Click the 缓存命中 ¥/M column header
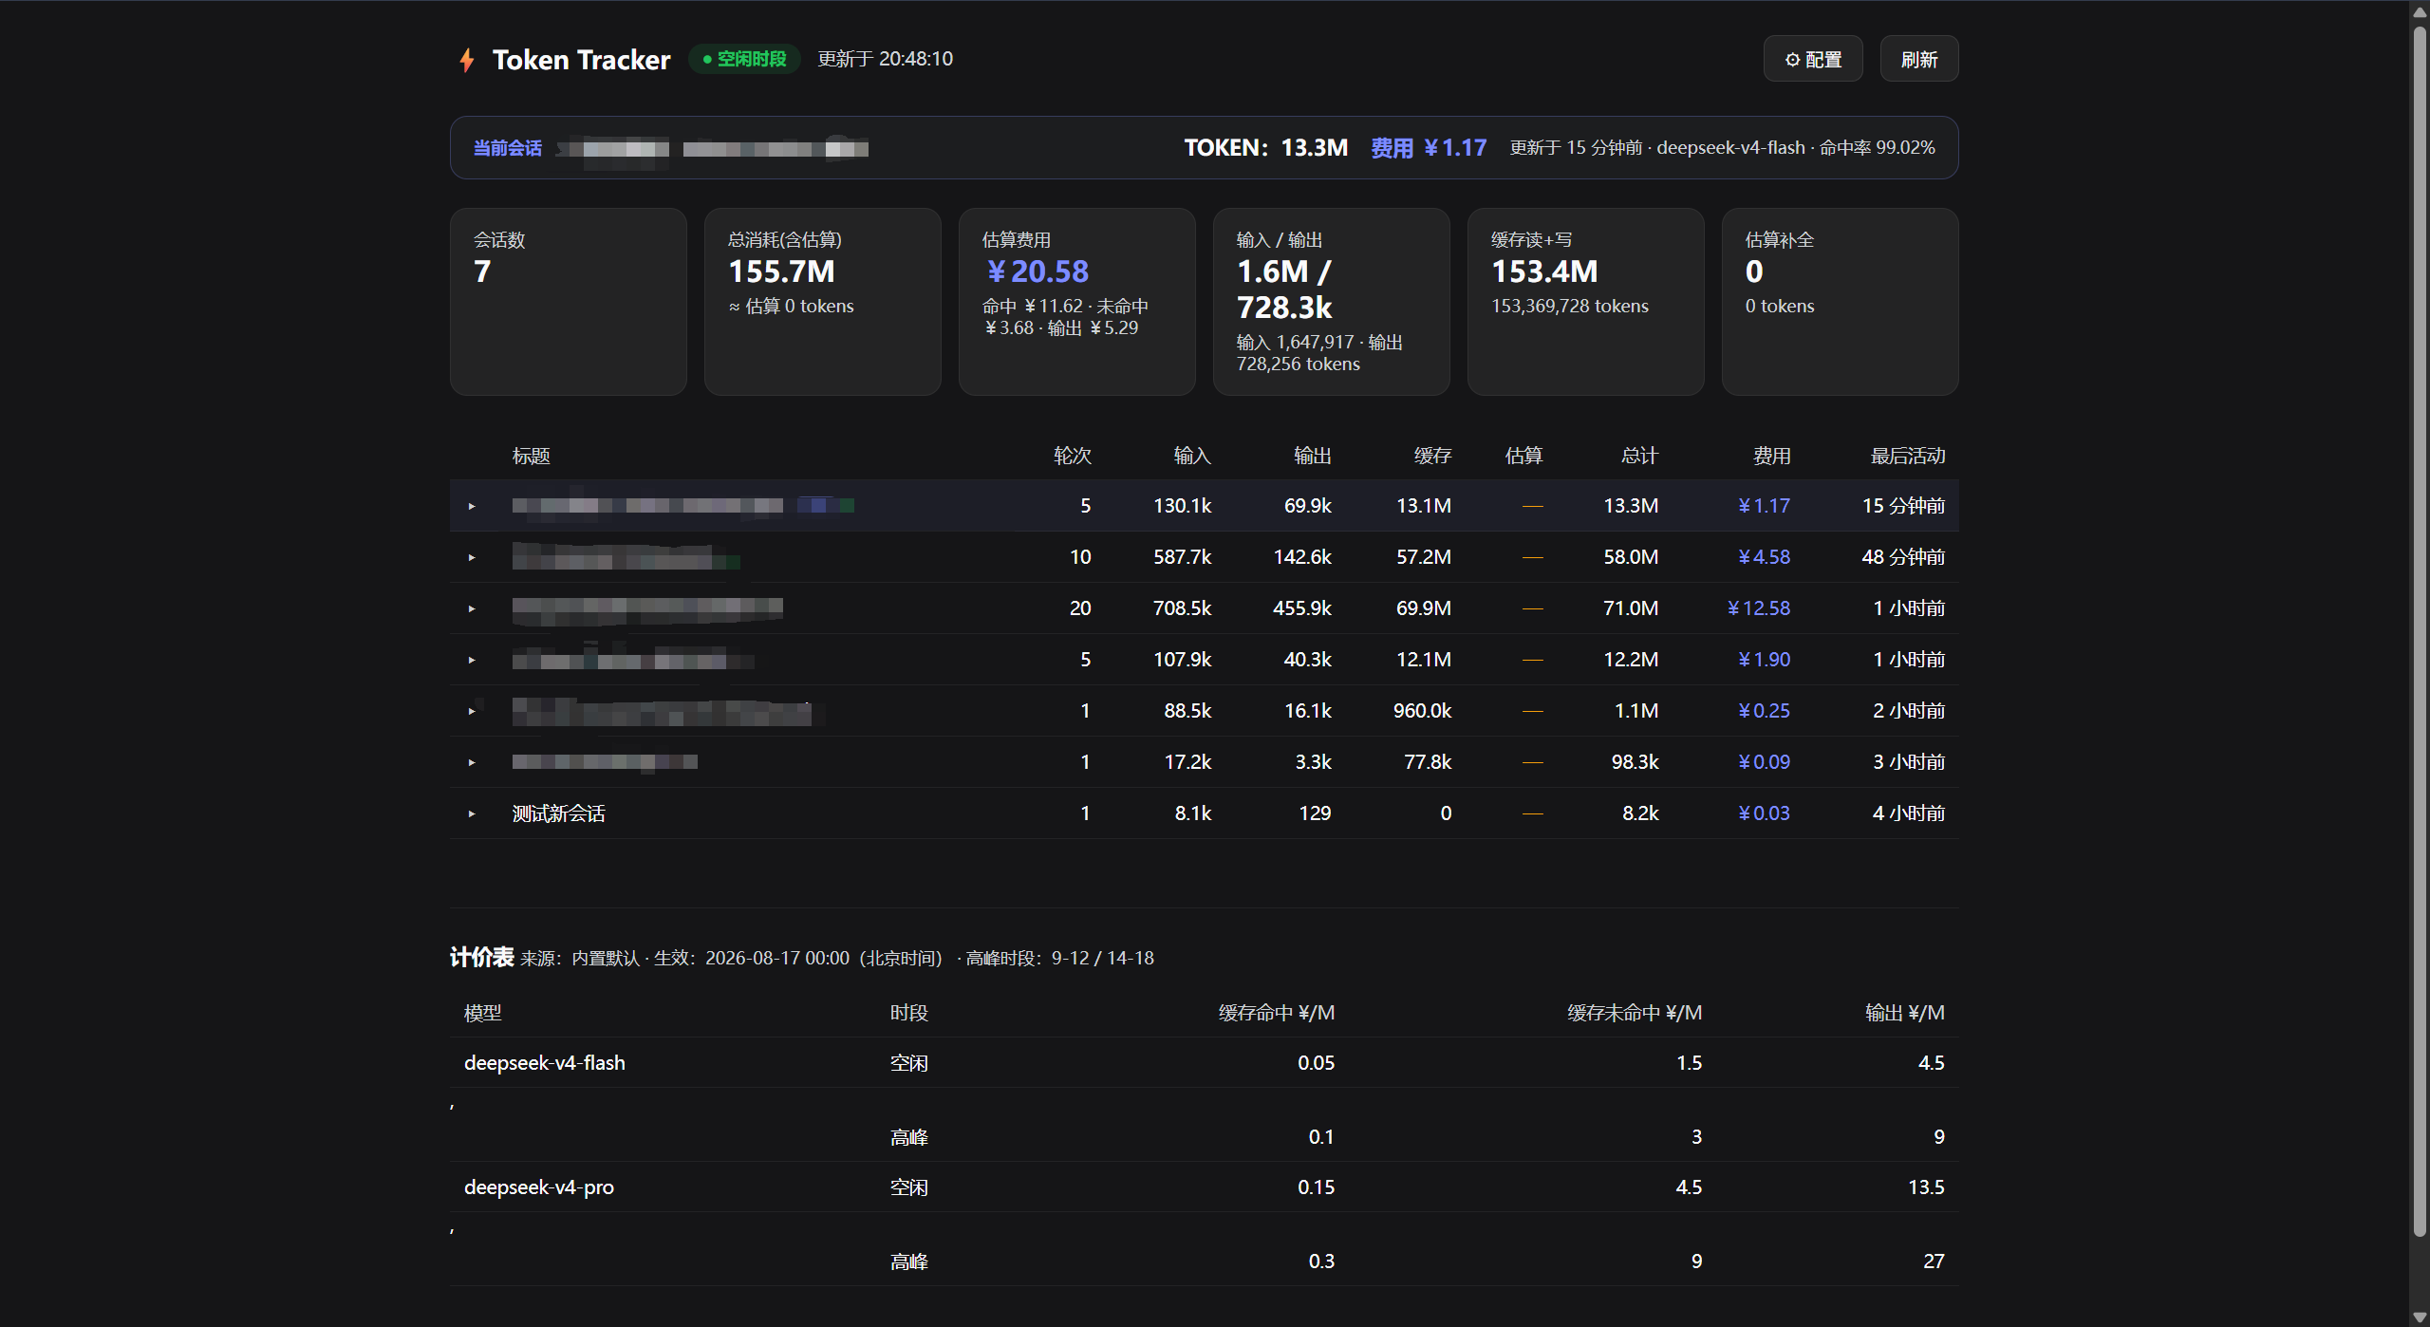The width and height of the screenshot is (2430, 1327). click(1276, 1013)
